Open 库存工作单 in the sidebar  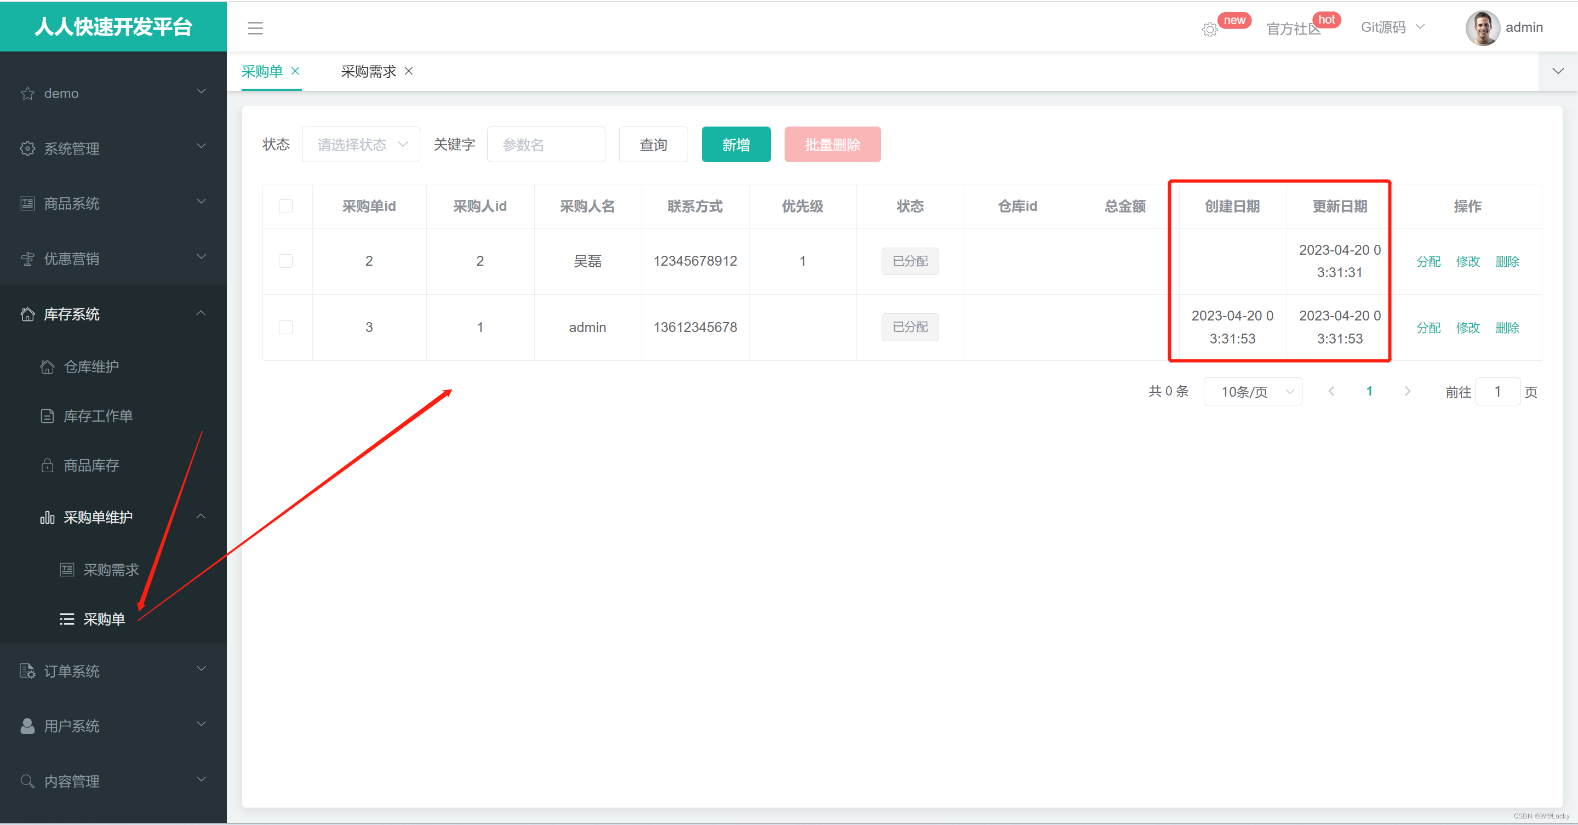98,416
